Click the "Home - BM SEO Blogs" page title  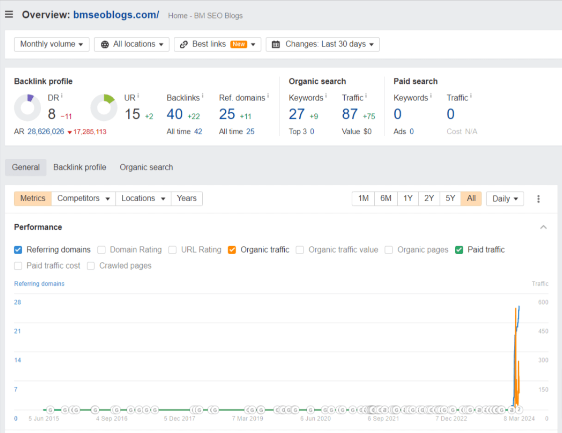[206, 15]
